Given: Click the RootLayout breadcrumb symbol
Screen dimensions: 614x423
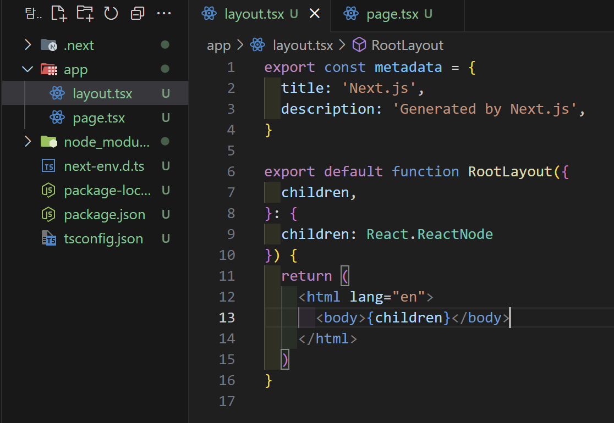Looking at the screenshot, I should (x=407, y=46).
